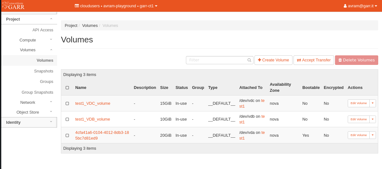Open the avram@garr.it user menu

360,6
